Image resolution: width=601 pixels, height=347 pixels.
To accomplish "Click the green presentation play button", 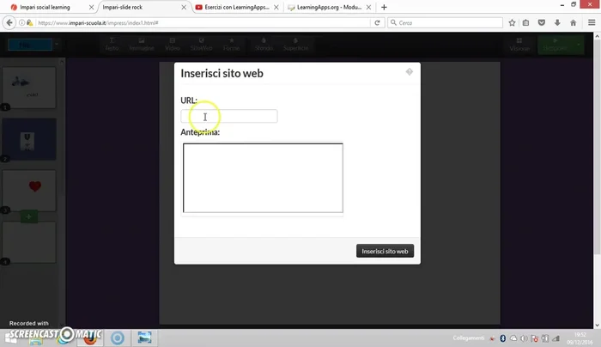I will [x=555, y=45].
